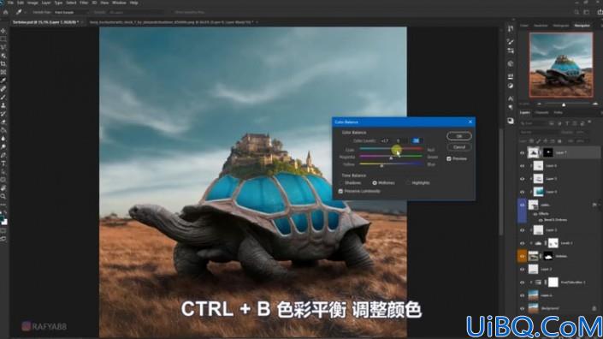Screen dimensions: 603x339
Task: Click lock all icon in Layers panel
Action: click(x=559, y=141)
